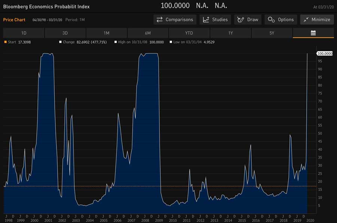
Task: Choose the 1Y range tab
Action: [230, 33]
